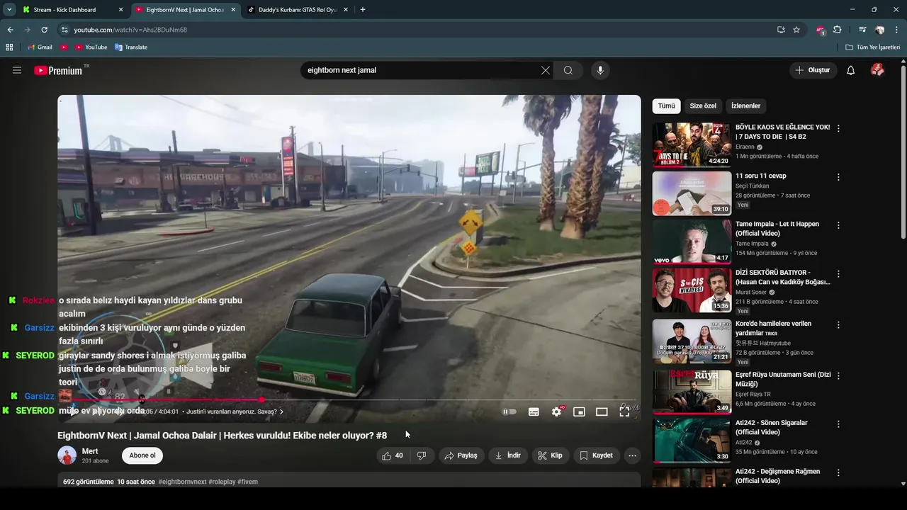This screenshot has height=510, width=907.
Task: Open the tab search dropdown arrow
Action: click(x=9, y=10)
